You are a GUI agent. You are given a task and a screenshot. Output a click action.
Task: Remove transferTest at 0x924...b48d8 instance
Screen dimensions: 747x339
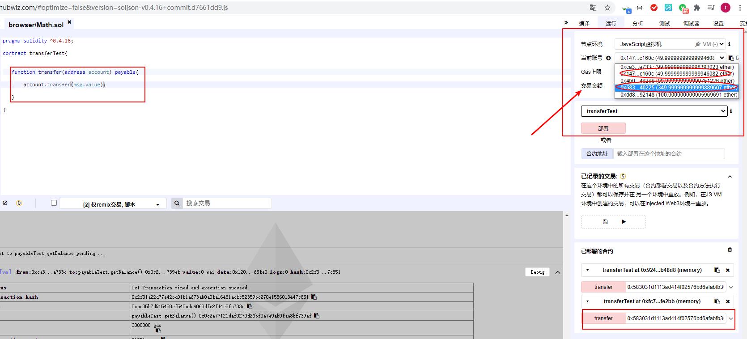click(728, 270)
